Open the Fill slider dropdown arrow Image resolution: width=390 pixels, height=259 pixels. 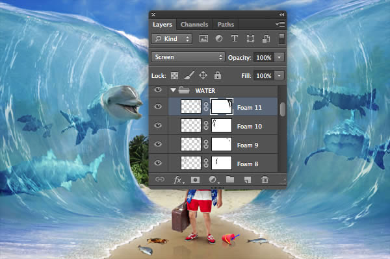point(279,75)
